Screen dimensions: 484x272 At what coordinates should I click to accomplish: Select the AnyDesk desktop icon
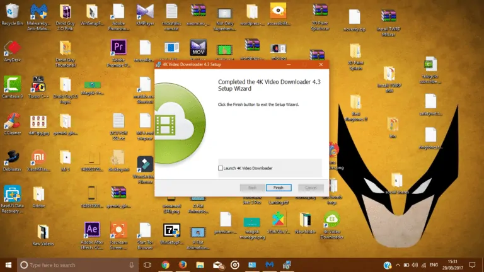pos(13,50)
